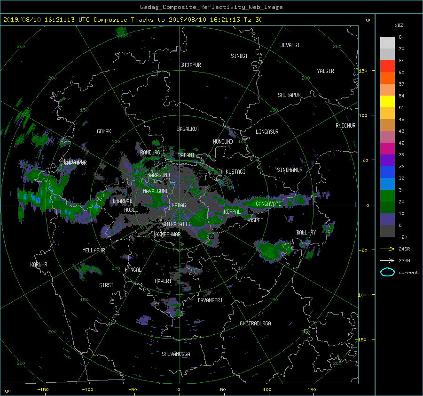423x396 pixels.
Task: Click the UTC Composite Tracks timestamp header
Action: click(x=133, y=20)
